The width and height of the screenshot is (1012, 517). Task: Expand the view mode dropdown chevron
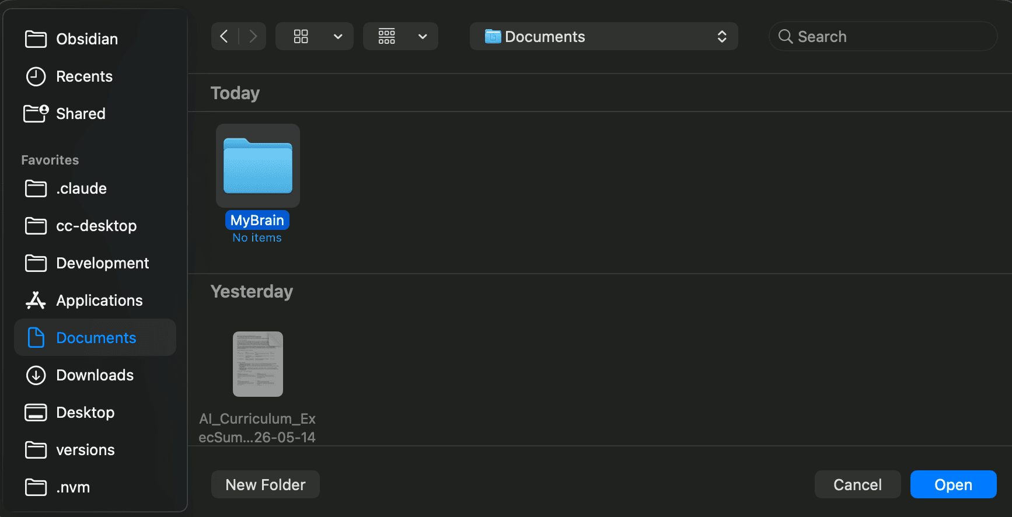coord(338,36)
